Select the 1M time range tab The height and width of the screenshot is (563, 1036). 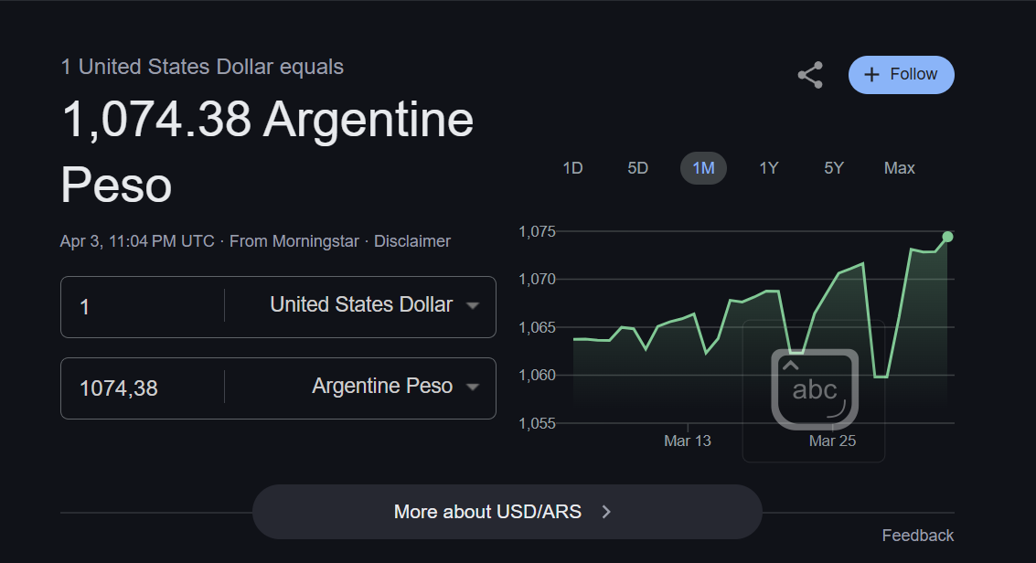(x=703, y=168)
